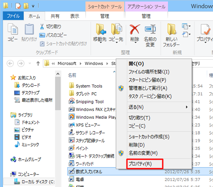The image size is (213, 187).
Task: Click the quick access new folder icon in title bar
Action: click(26, 6)
